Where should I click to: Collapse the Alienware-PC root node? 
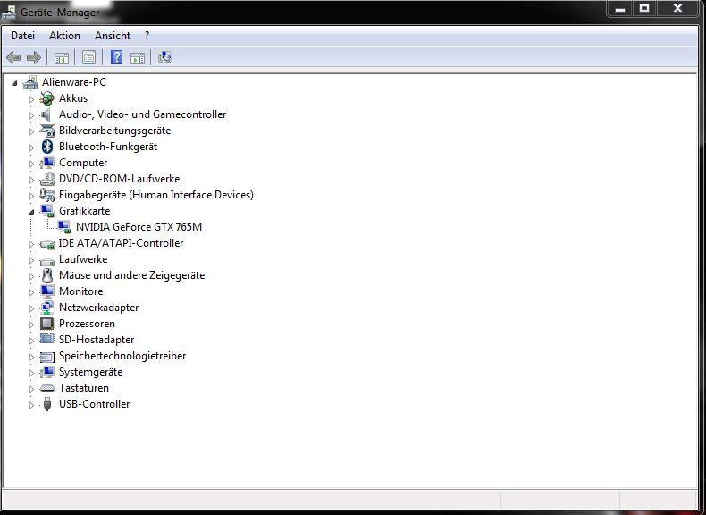[x=14, y=83]
